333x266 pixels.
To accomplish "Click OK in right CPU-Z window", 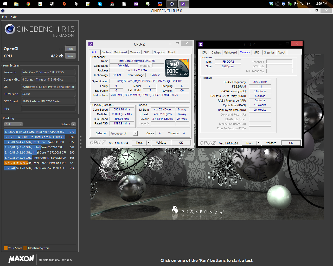I will click(x=291, y=143).
